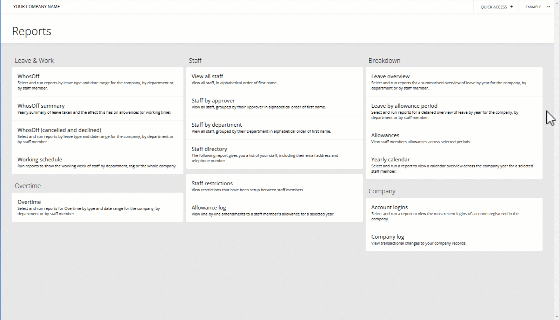560x320 pixels.
Task: Select Staff by approver report
Action: [x=274, y=104]
